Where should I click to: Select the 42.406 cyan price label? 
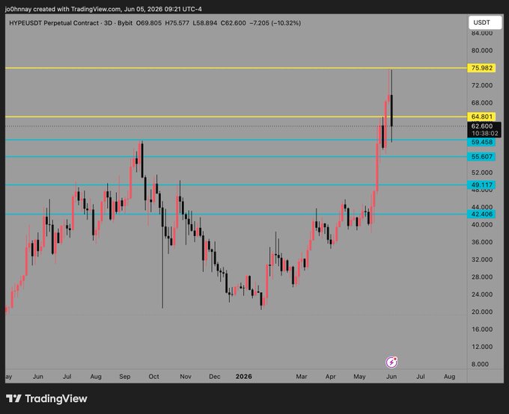click(481, 214)
